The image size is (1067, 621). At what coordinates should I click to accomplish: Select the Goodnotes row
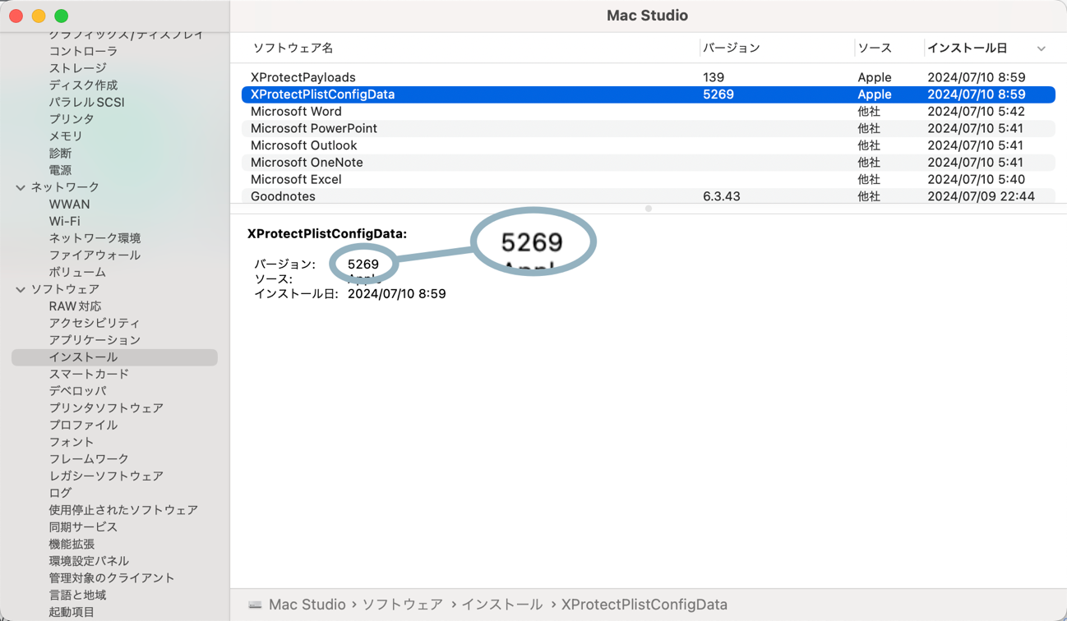point(648,196)
